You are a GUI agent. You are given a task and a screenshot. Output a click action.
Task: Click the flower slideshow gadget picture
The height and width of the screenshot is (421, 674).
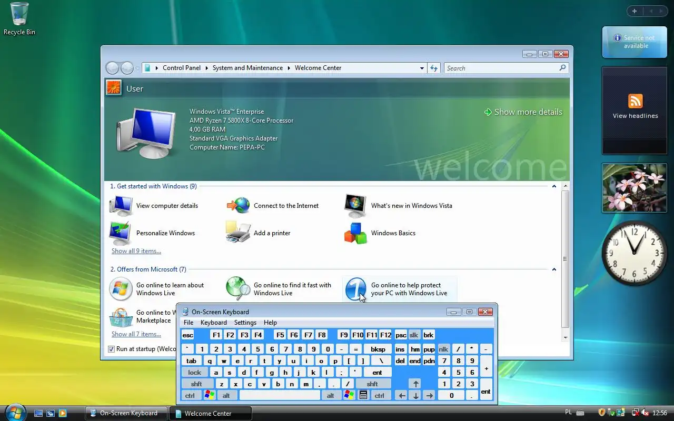(x=634, y=188)
